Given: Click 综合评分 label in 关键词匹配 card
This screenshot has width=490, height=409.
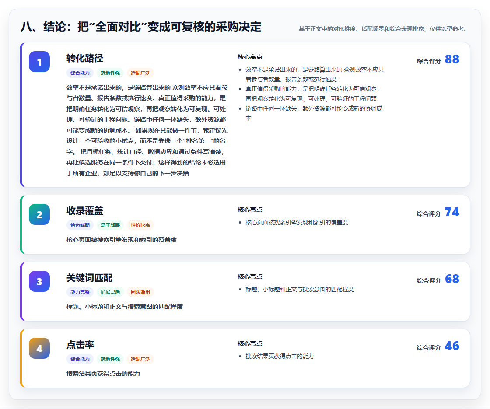Looking at the screenshot, I should (428, 280).
